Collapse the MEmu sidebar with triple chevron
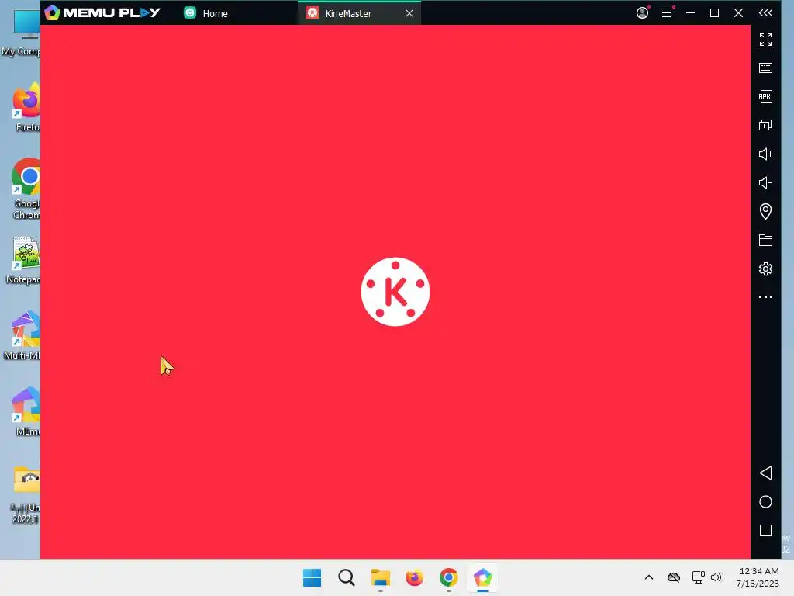The height and width of the screenshot is (596, 794). (x=765, y=13)
